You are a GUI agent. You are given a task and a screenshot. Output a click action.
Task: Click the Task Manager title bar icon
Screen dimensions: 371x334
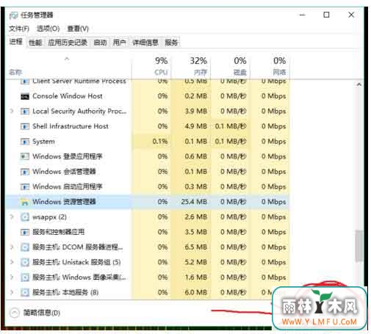(x=13, y=15)
